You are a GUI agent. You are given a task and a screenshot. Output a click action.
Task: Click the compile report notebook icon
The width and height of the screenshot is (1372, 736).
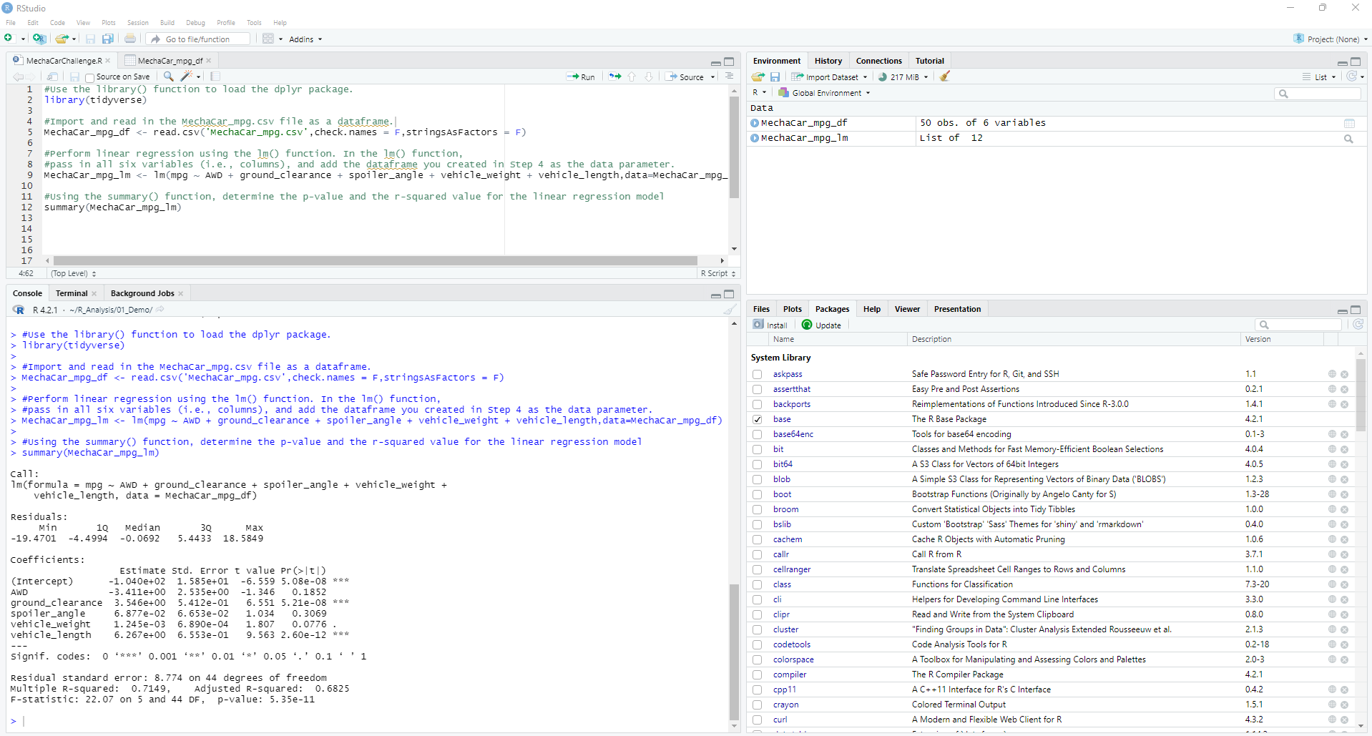(x=215, y=77)
